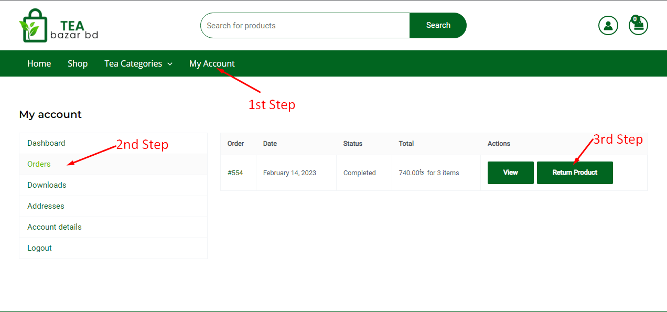
Task: Click the Tea Categories menu label
Action: pos(133,63)
